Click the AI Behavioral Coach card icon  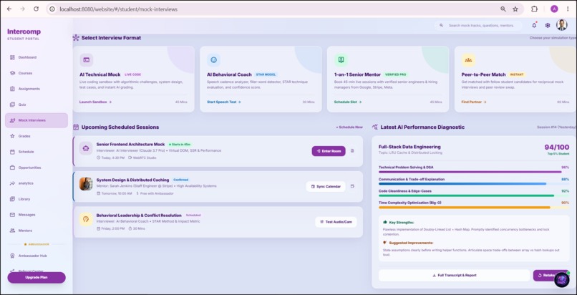[x=213, y=59]
